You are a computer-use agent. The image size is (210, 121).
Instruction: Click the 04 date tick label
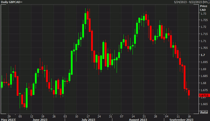pyautogui.click(x=166, y=116)
